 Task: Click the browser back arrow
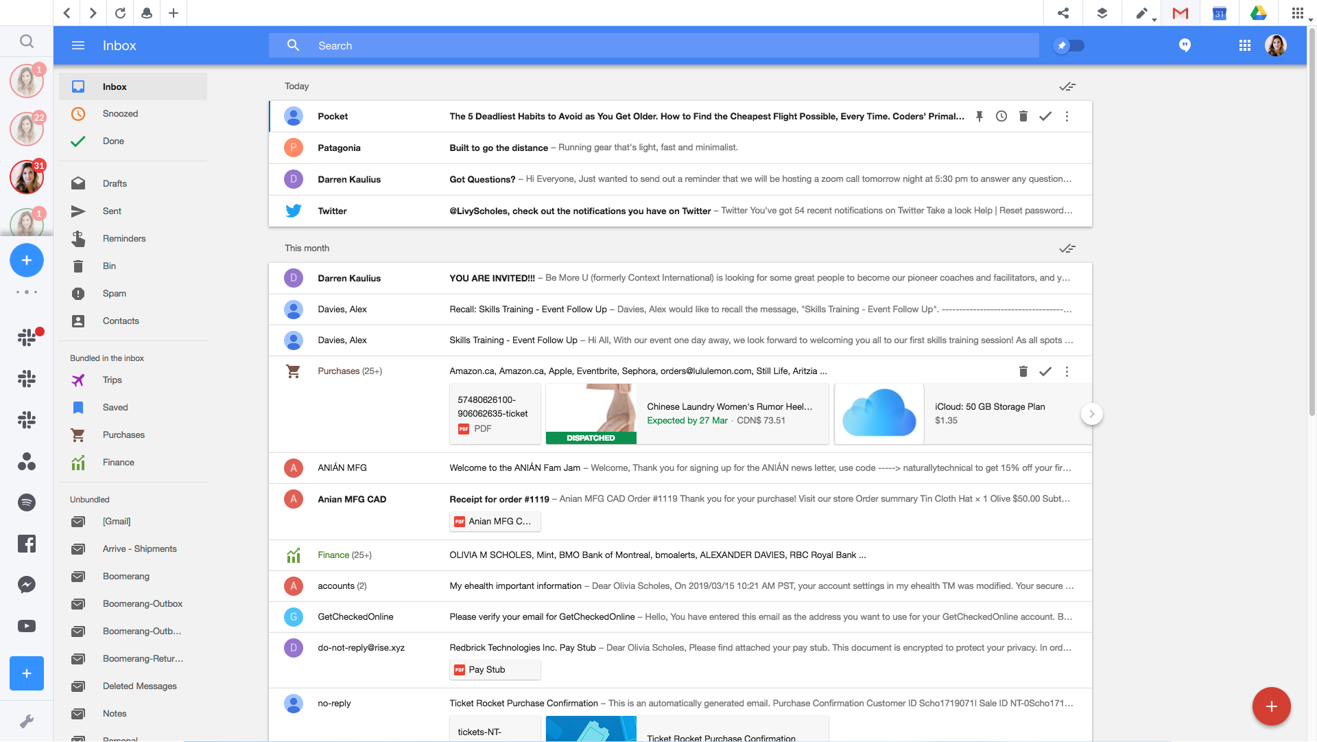click(67, 13)
